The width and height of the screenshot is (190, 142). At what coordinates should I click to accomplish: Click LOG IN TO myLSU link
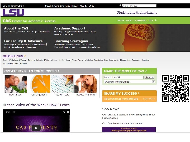[x=13, y=6]
